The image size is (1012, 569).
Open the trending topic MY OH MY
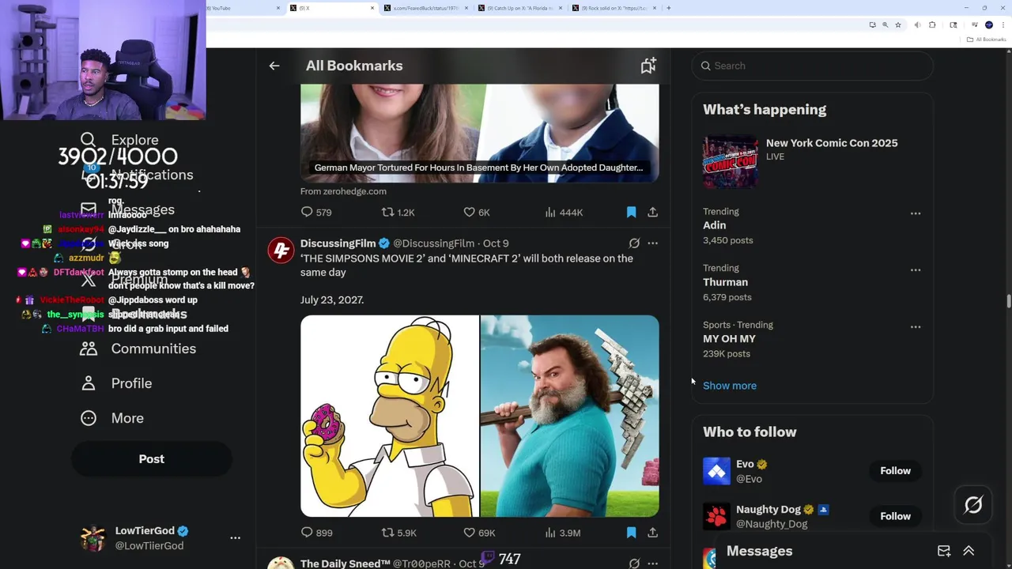729,339
